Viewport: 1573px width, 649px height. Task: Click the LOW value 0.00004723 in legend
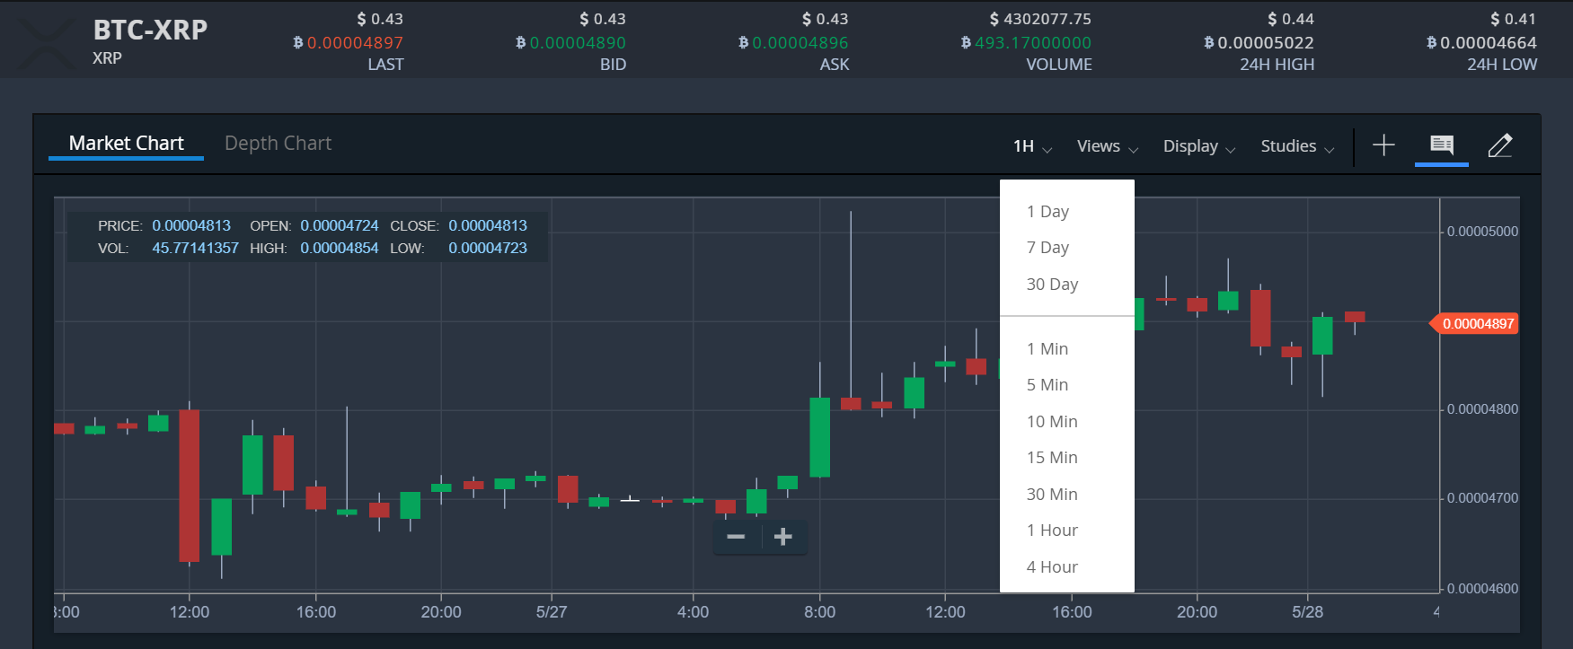488,248
